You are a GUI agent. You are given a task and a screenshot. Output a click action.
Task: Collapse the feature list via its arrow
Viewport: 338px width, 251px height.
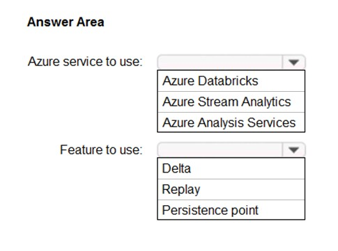(293, 149)
